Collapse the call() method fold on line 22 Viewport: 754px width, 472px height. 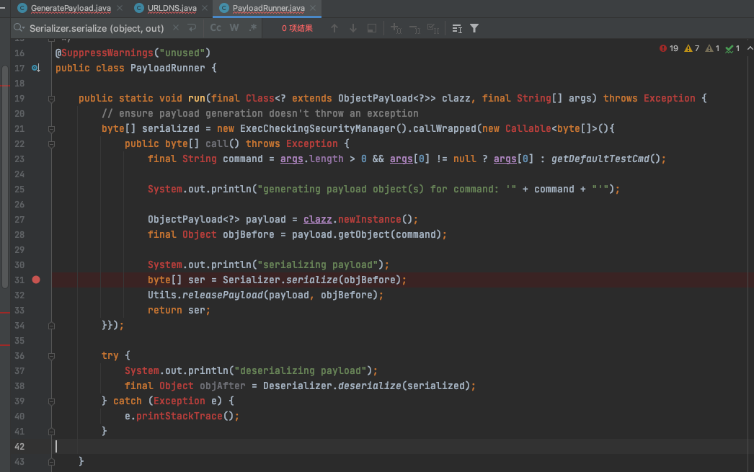(x=51, y=143)
